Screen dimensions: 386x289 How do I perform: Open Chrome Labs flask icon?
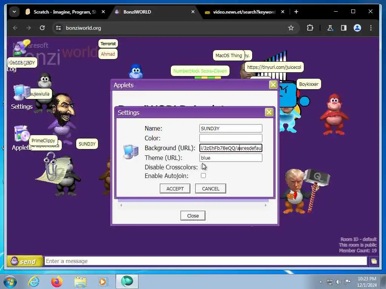click(x=330, y=28)
